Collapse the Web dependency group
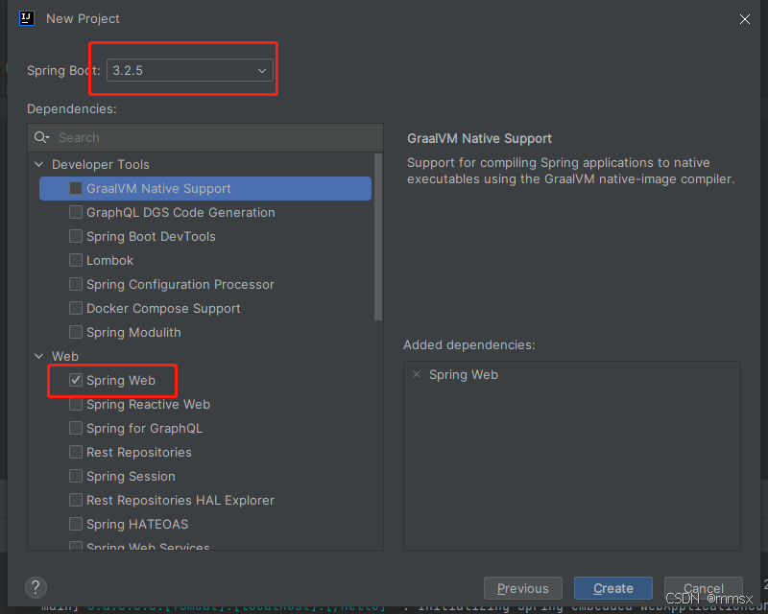Viewport: 768px width, 614px height. (39, 357)
